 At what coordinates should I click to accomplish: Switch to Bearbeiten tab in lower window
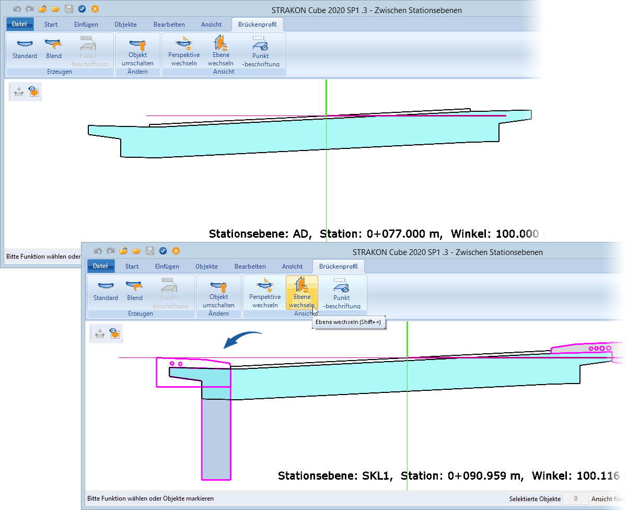point(250,266)
